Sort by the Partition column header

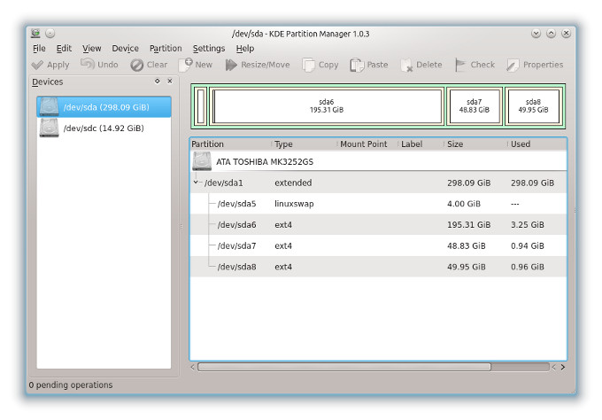231,144
